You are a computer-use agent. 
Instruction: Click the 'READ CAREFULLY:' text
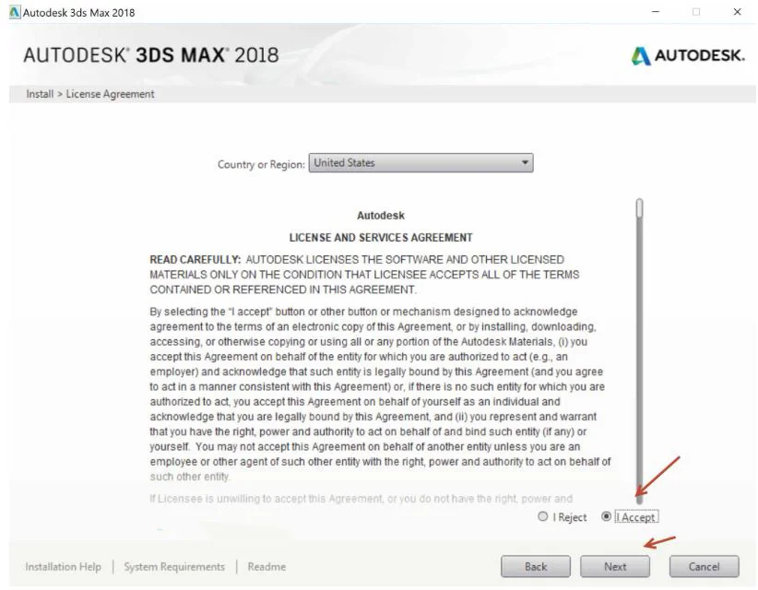(195, 259)
